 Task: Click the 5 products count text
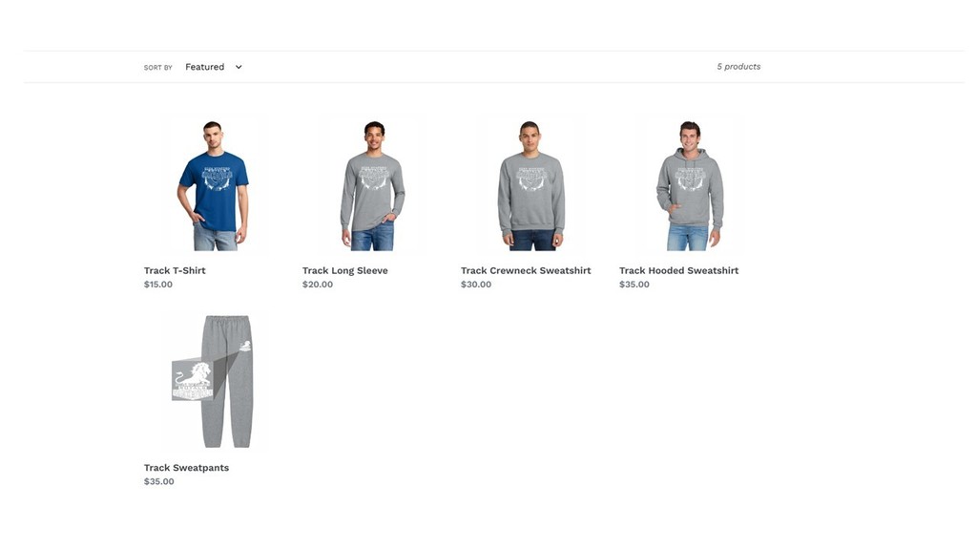tap(738, 67)
